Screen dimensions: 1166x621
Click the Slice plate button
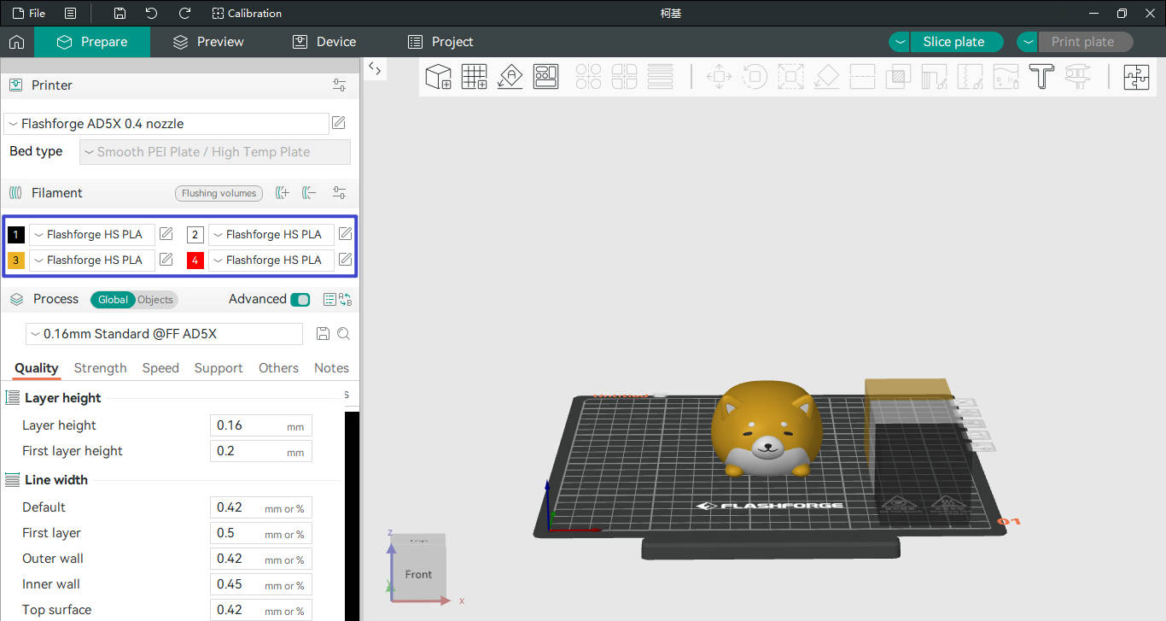pos(956,42)
